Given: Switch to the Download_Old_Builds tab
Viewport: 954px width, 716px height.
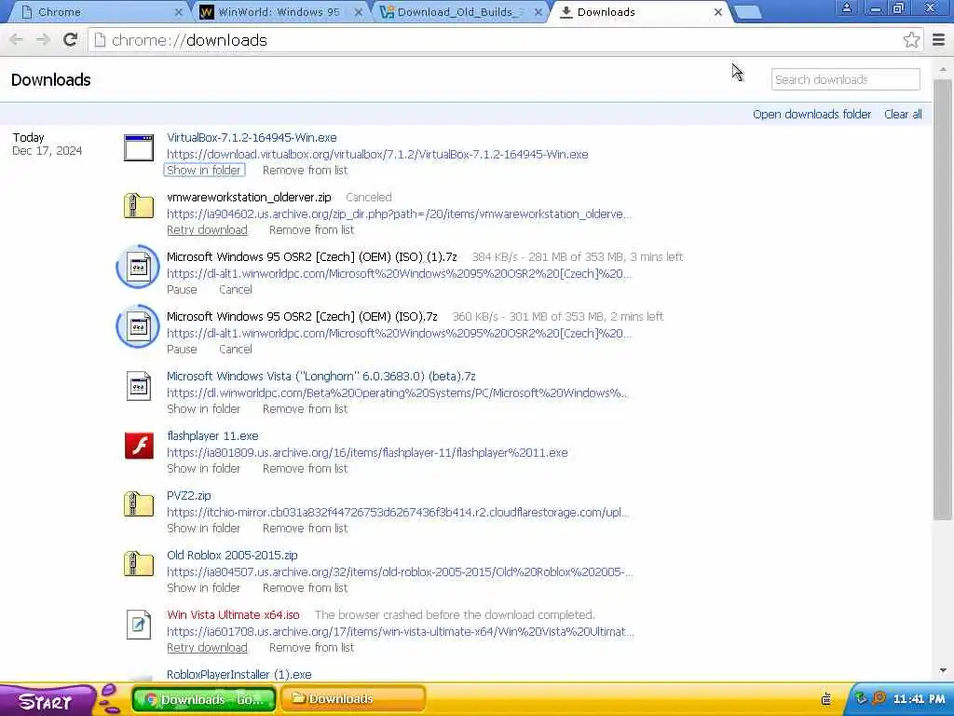Looking at the screenshot, I should 460,12.
